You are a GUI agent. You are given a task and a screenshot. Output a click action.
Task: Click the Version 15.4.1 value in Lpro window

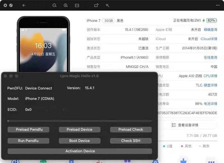(90, 88)
